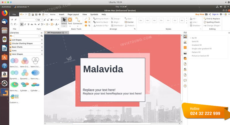Click the new document icon in toolbar
The image size is (230, 125).
pyautogui.click(x=29, y=14)
